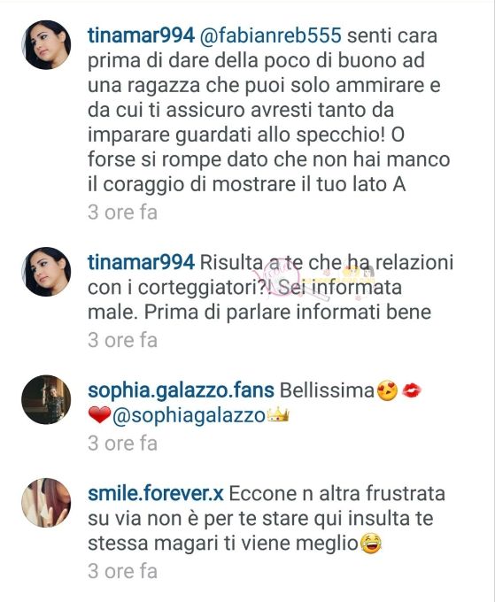The width and height of the screenshot is (495, 602).
Task: Open tinamar994 username in second comment
Action: tap(142, 263)
